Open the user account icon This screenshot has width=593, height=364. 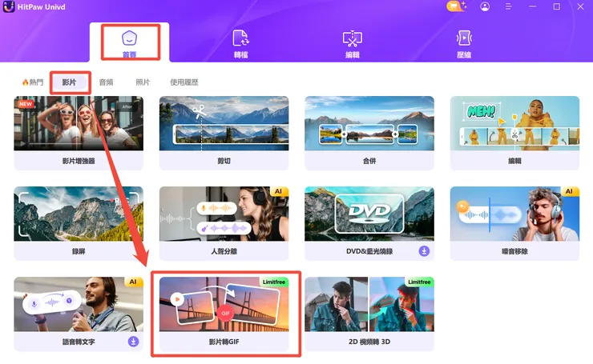point(485,6)
